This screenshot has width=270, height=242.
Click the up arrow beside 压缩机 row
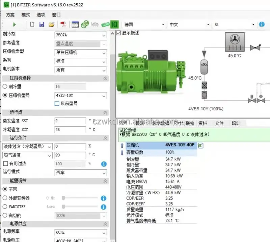coord(122,145)
